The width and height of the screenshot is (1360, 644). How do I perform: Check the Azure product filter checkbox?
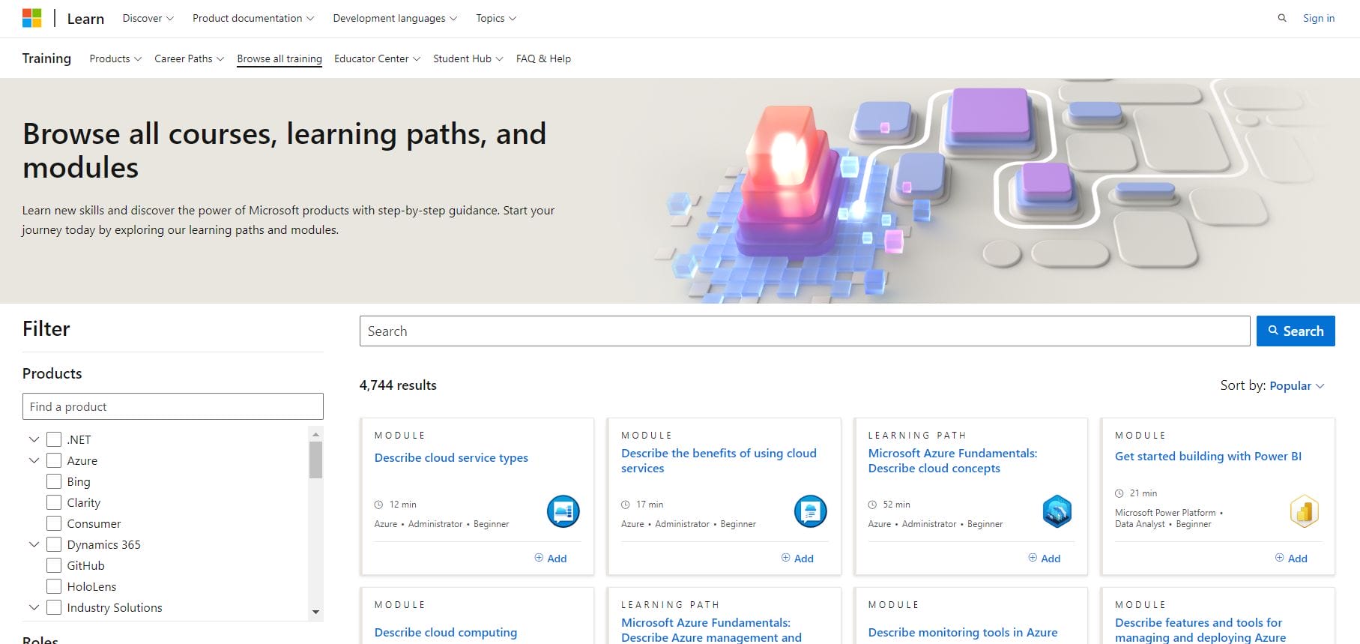pos(54,460)
